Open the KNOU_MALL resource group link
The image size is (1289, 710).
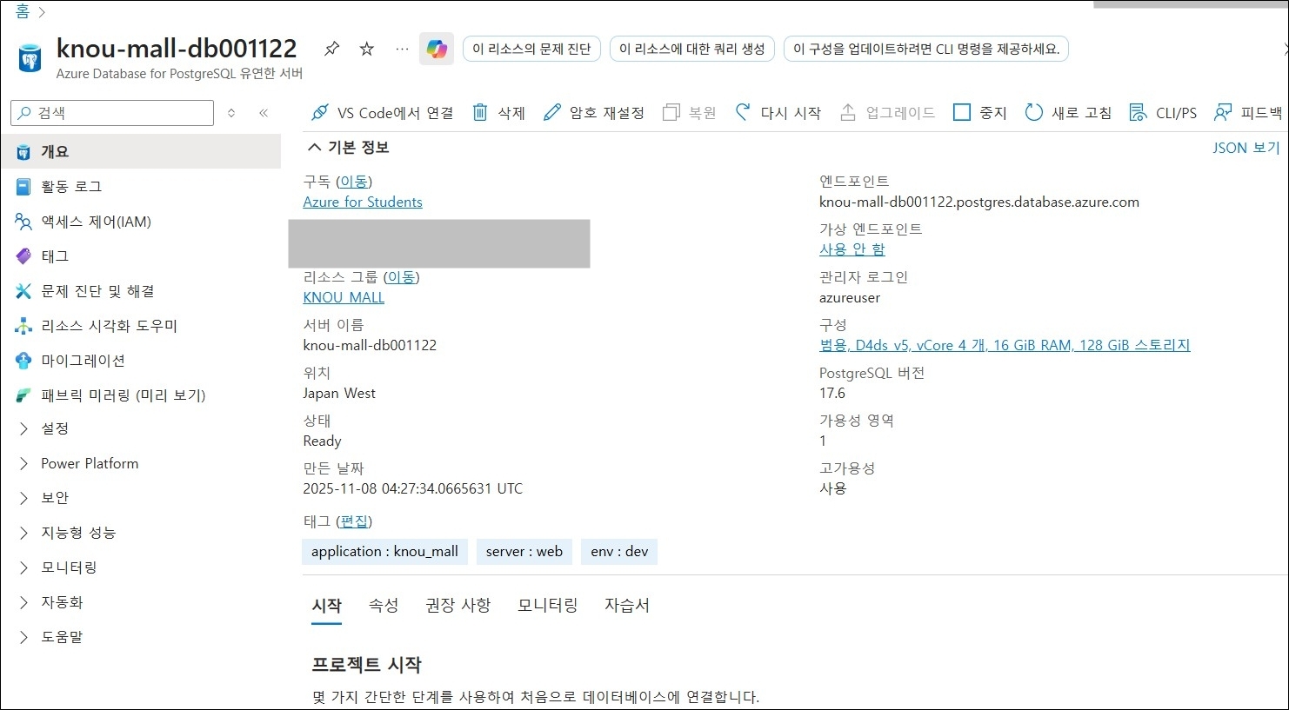point(344,297)
